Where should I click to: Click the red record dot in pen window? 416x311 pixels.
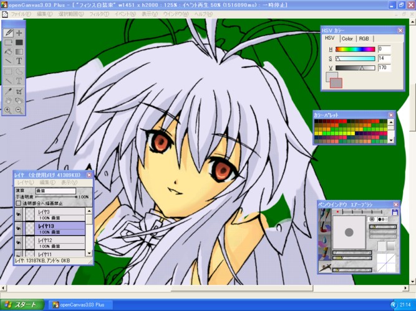337,211
